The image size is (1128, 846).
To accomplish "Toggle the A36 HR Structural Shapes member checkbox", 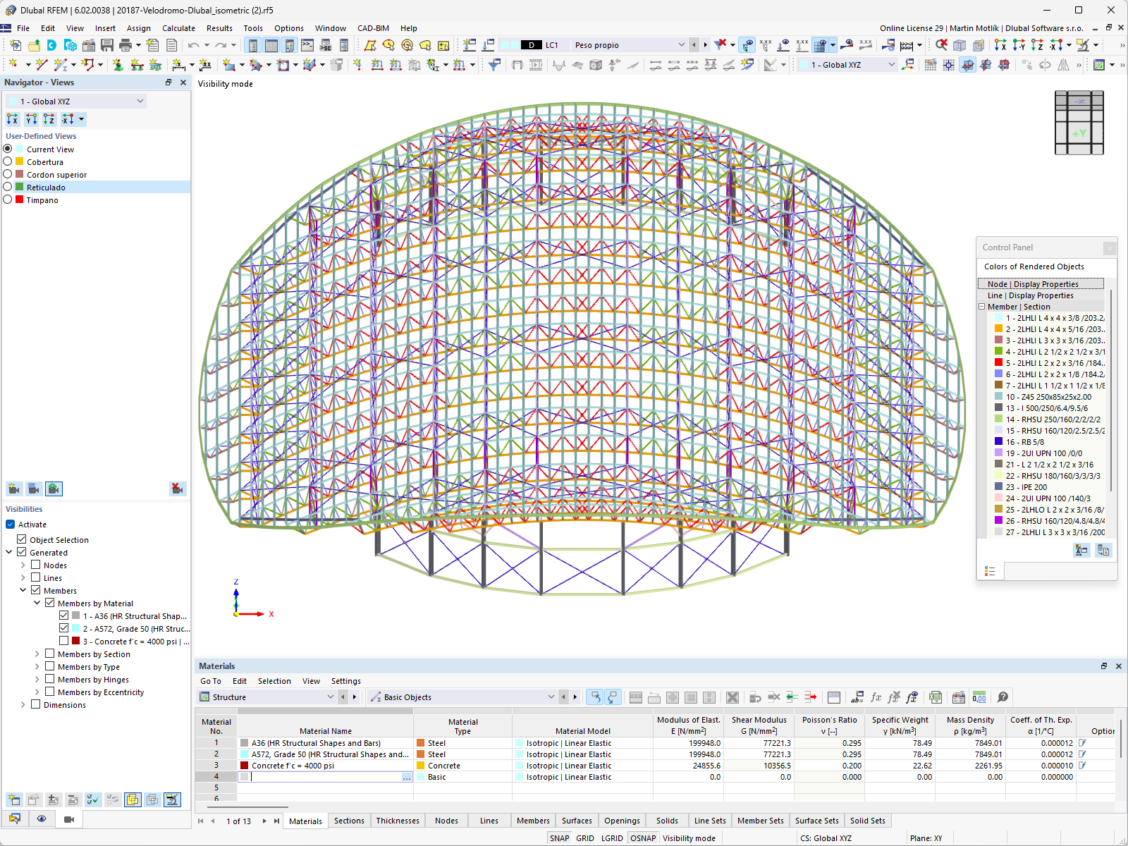I will point(63,615).
